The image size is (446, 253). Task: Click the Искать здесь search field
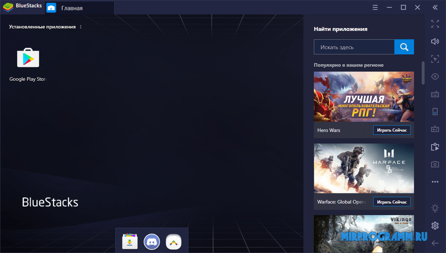click(x=354, y=47)
